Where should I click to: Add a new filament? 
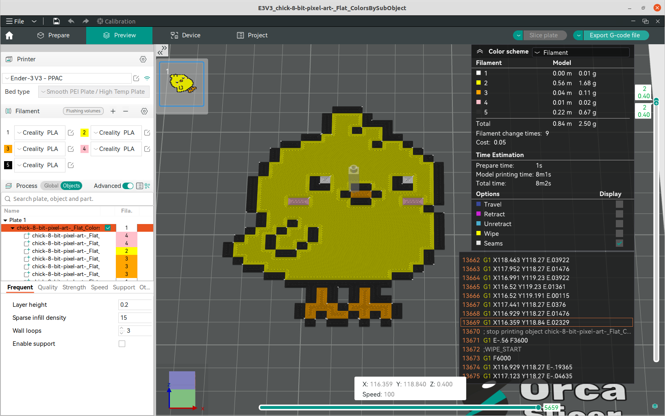coord(113,111)
